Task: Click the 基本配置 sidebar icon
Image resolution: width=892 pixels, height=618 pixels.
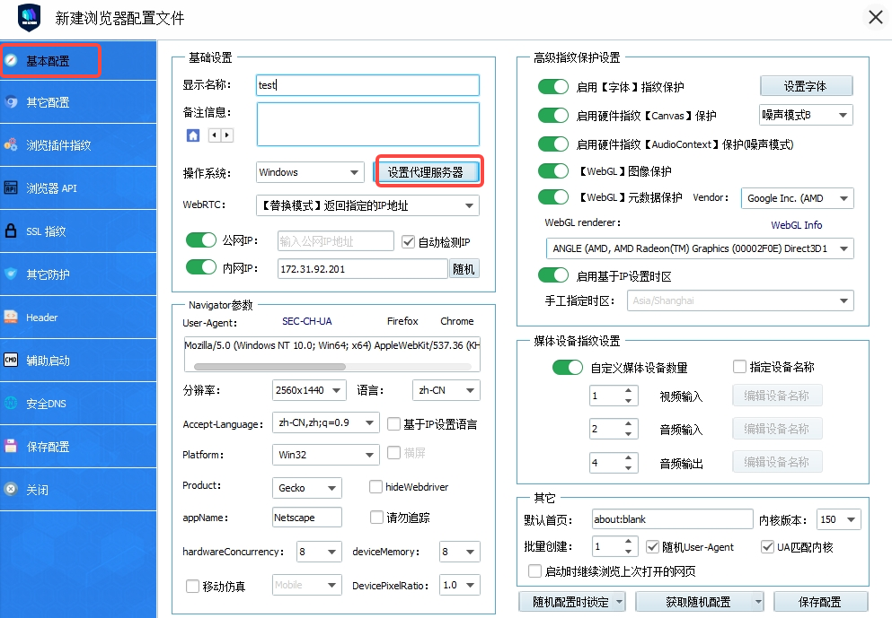Action: [12, 60]
